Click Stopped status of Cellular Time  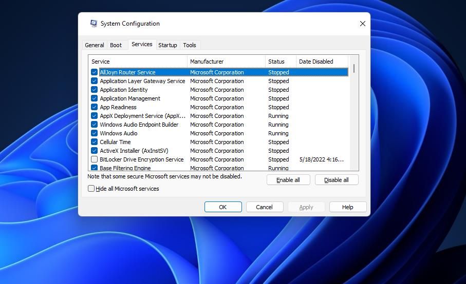(x=278, y=142)
